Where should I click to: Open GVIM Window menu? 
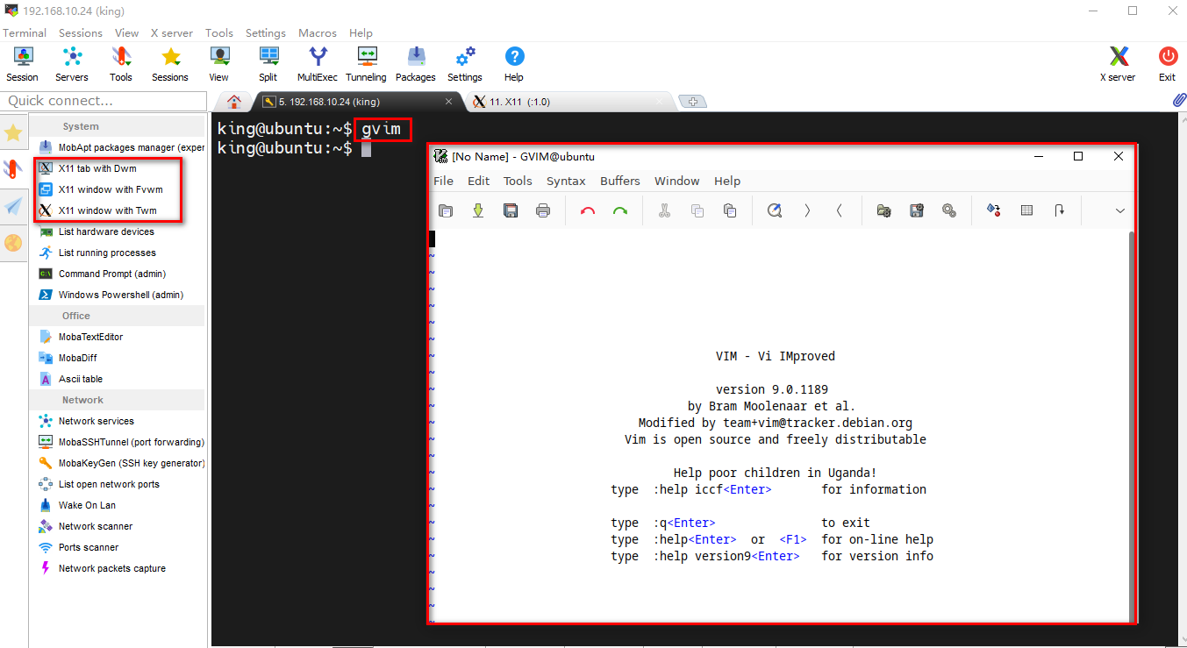point(677,181)
